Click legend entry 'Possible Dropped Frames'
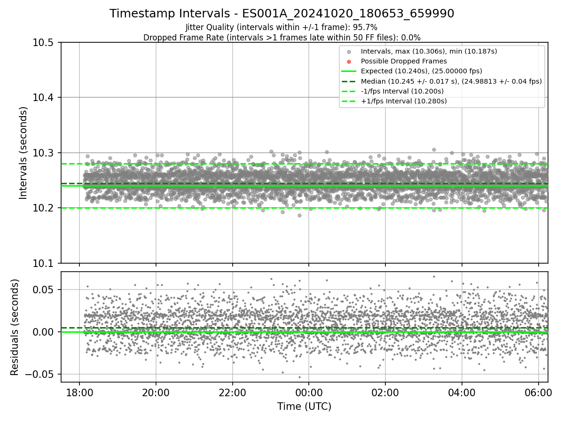564x423 pixels. [x=404, y=61]
